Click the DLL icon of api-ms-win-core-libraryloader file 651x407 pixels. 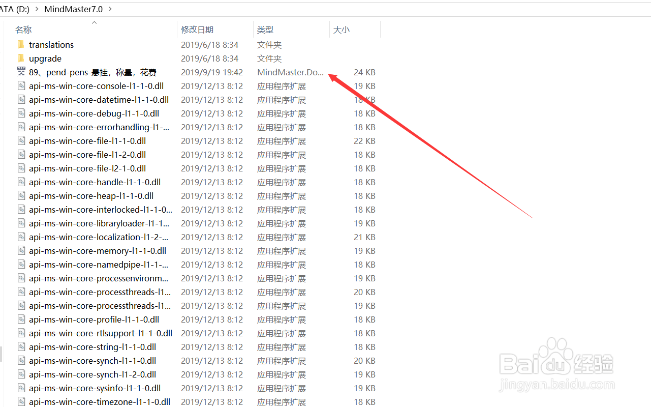tap(21, 223)
